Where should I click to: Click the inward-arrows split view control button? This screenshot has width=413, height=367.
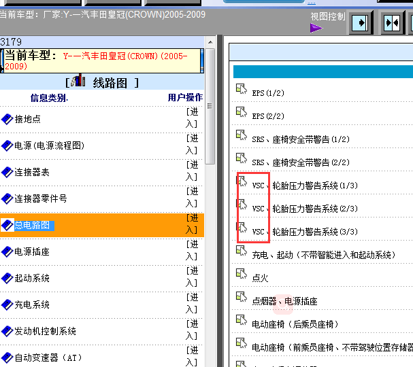coord(393,23)
